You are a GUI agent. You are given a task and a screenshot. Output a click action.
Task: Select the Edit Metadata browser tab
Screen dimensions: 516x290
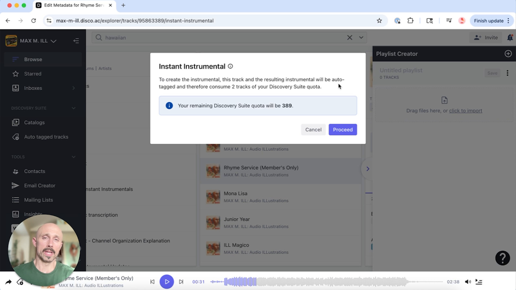(73, 5)
